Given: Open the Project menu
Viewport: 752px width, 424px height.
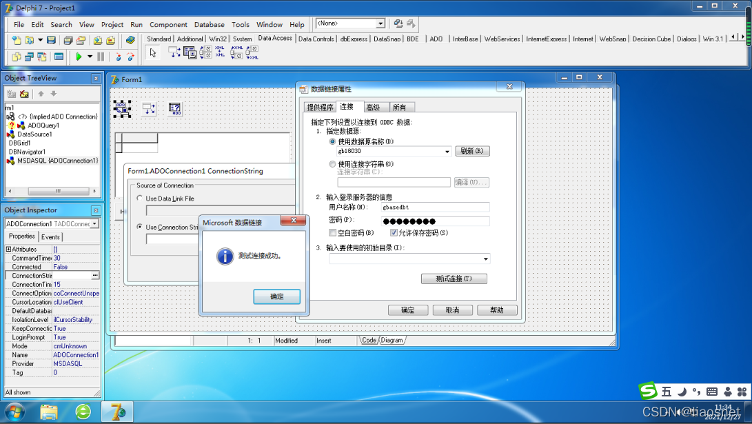Looking at the screenshot, I should click(112, 24).
